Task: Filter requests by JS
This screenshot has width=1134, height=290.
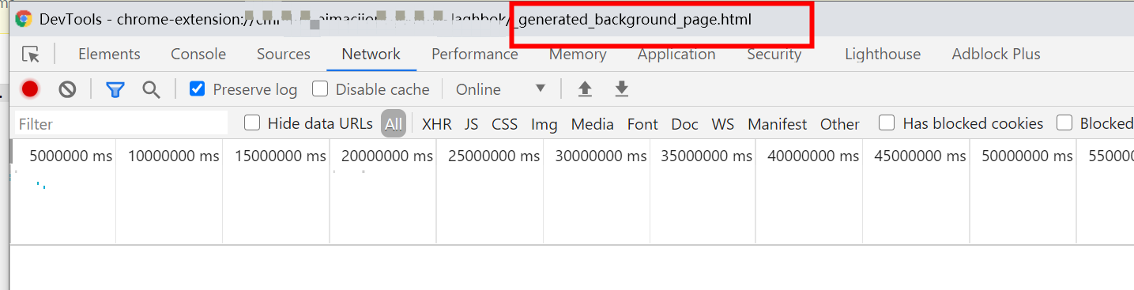Action: coord(472,124)
